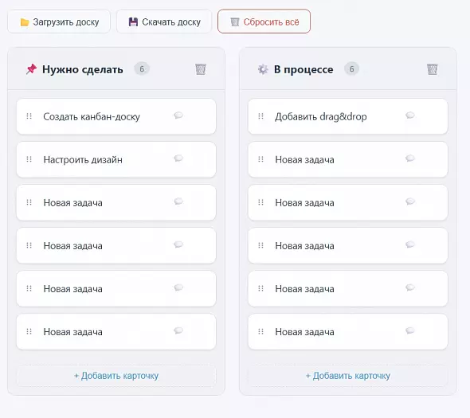Grab the drag handle of Добавить drag&drop
The image size is (470, 418).
tap(260, 116)
